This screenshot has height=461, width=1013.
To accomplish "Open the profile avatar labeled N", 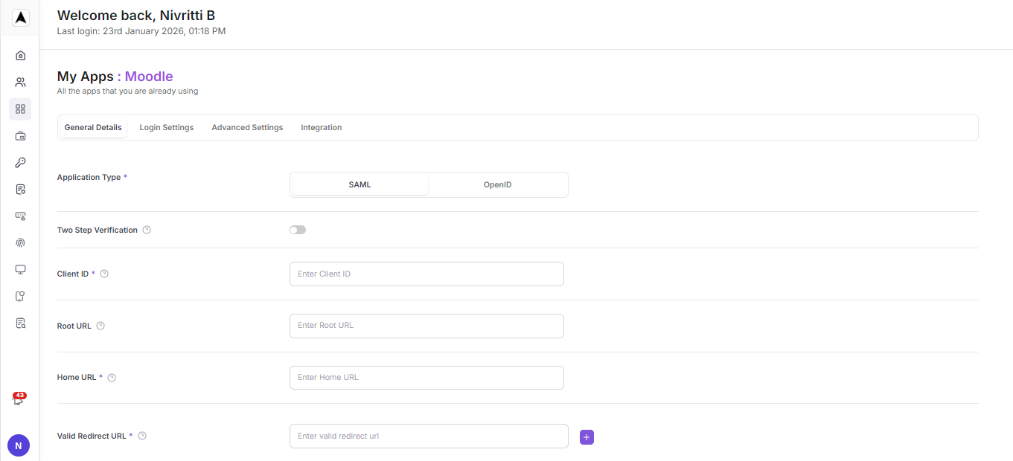I will [x=18, y=445].
